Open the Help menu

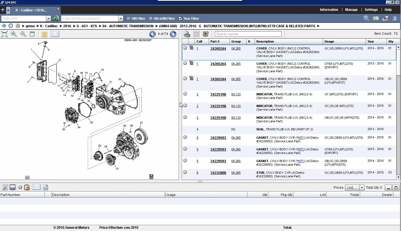point(388,10)
